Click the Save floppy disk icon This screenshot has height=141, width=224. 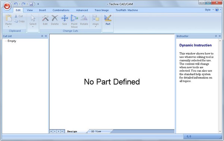point(31,4)
